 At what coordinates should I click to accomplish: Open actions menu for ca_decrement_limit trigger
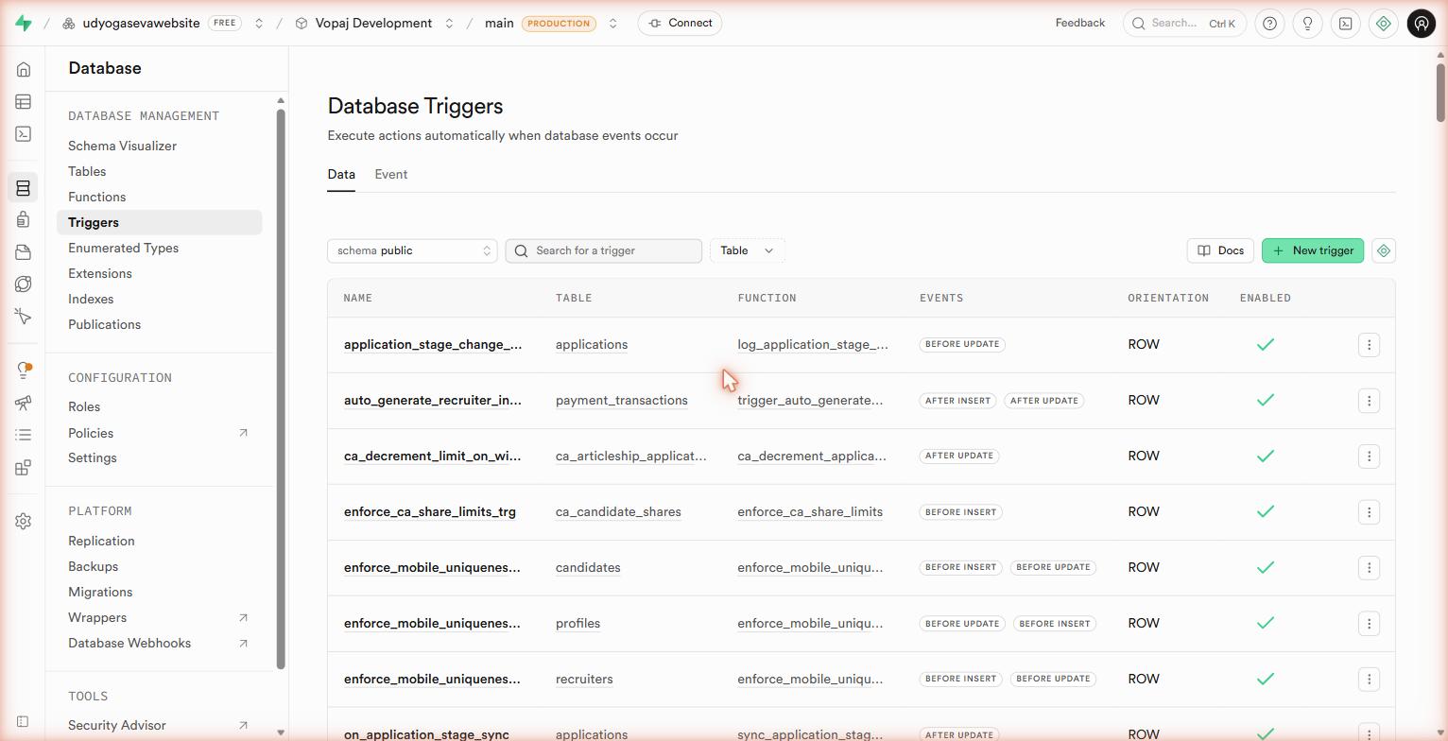click(x=1370, y=457)
